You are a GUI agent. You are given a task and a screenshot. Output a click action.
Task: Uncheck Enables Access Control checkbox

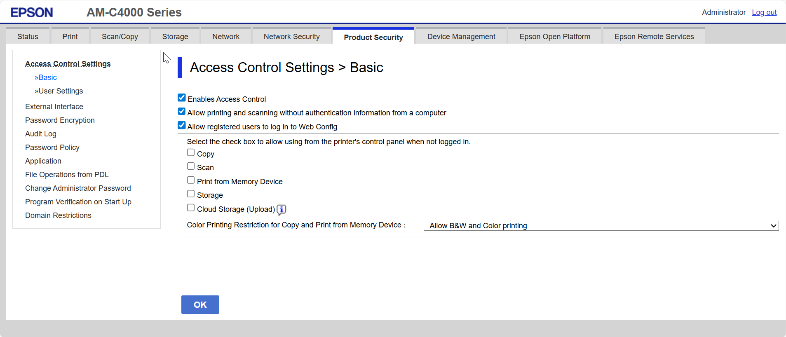(x=182, y=98)
